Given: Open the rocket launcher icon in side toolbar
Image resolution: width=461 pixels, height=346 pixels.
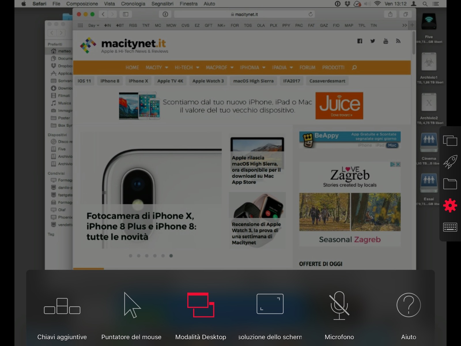Looking at the screenshot, I should coord(450,162).
